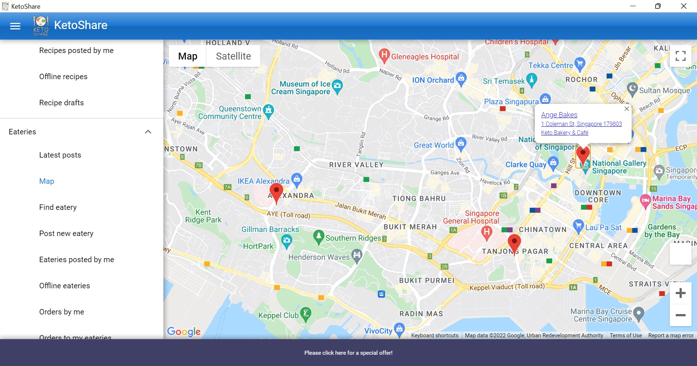Open the hamburger navigation menu
This screenshot has width=697, height=366.
coord(15,26)
